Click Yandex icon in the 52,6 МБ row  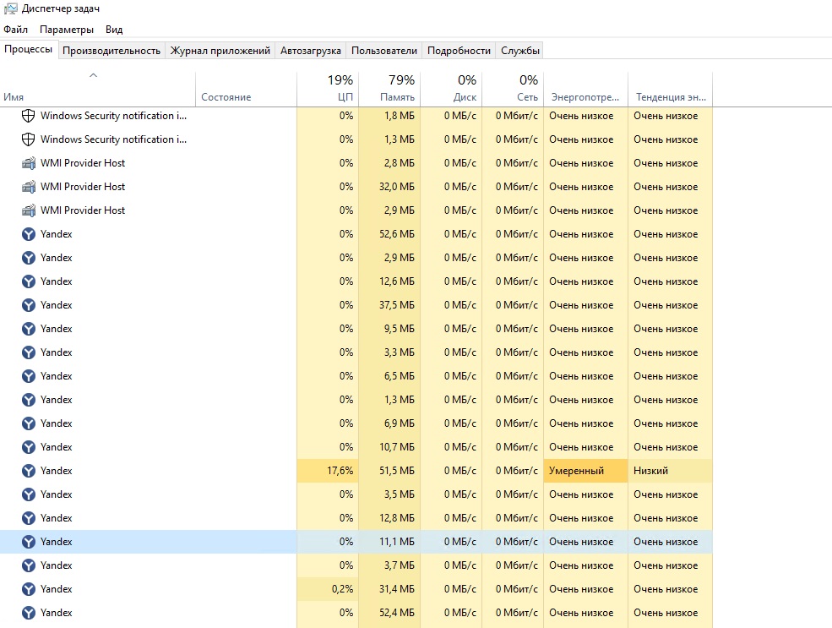[x=28, y=234]
